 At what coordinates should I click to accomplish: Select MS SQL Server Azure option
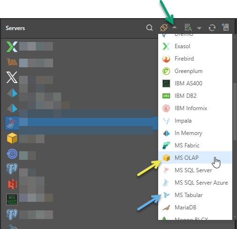[x=195, y=183]
